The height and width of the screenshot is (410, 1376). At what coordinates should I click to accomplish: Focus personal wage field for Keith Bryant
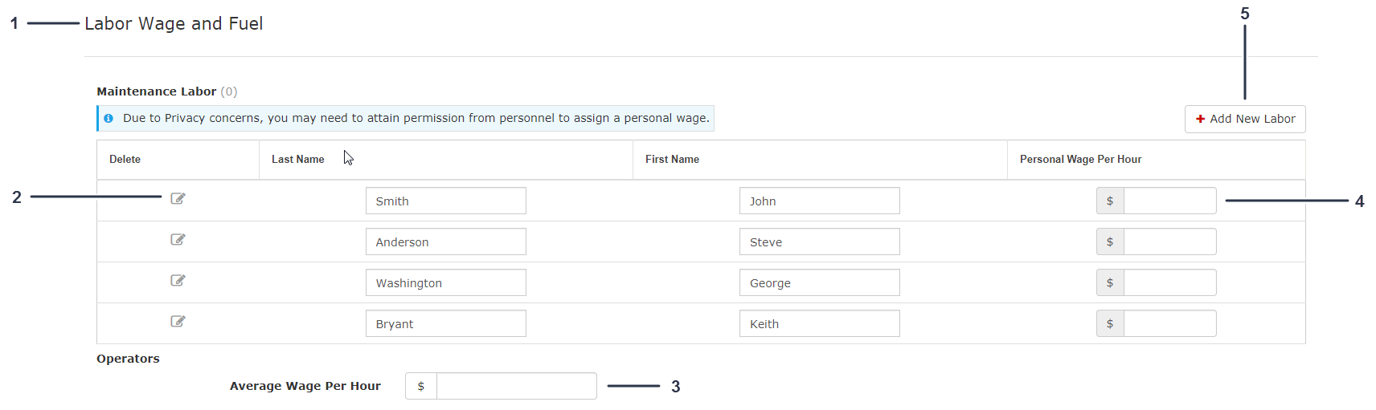(1169, 324)
